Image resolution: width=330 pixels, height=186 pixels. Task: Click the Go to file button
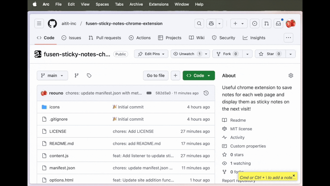pos(155,75)
